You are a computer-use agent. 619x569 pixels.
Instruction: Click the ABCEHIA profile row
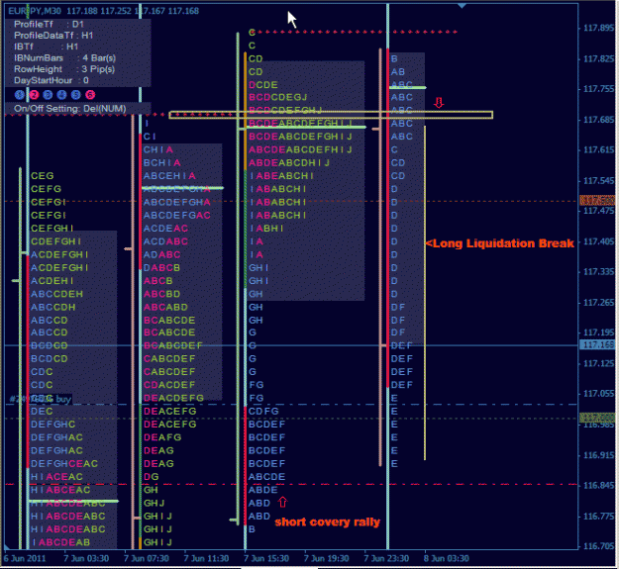click(x=169, y=176)
